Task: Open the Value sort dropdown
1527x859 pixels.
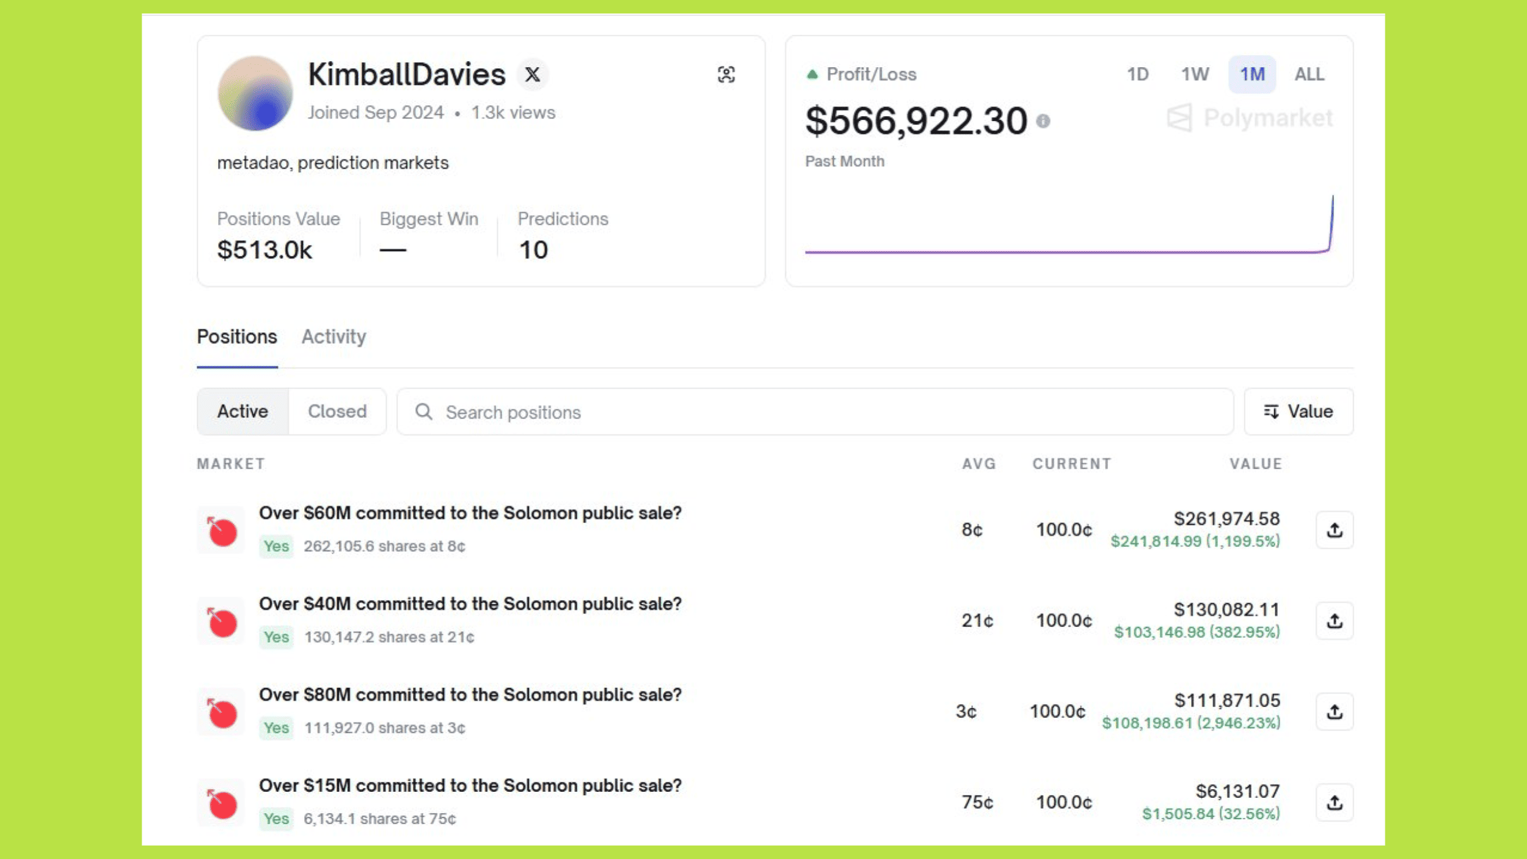Action: [1298, 412]
